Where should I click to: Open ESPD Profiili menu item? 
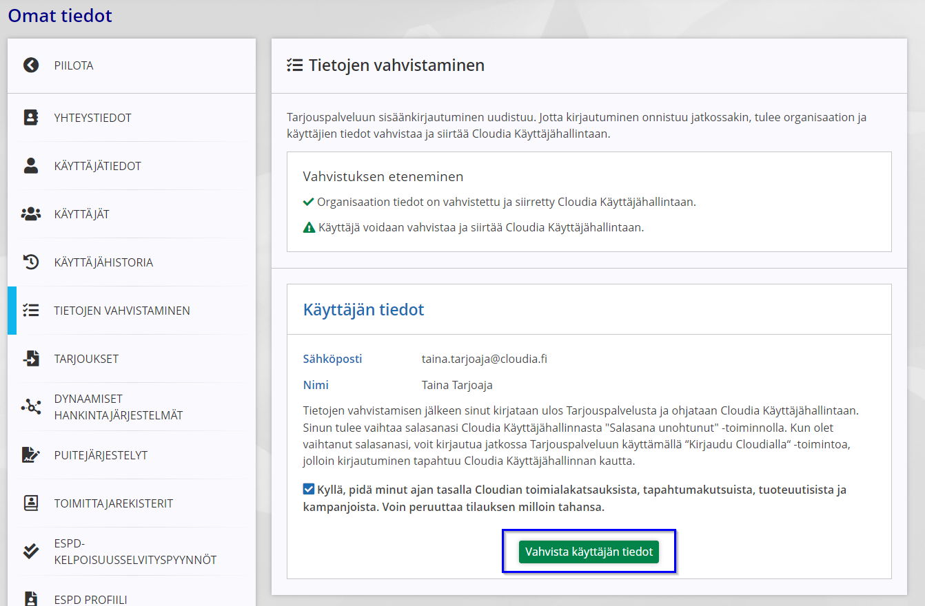(x=132, y=592)
